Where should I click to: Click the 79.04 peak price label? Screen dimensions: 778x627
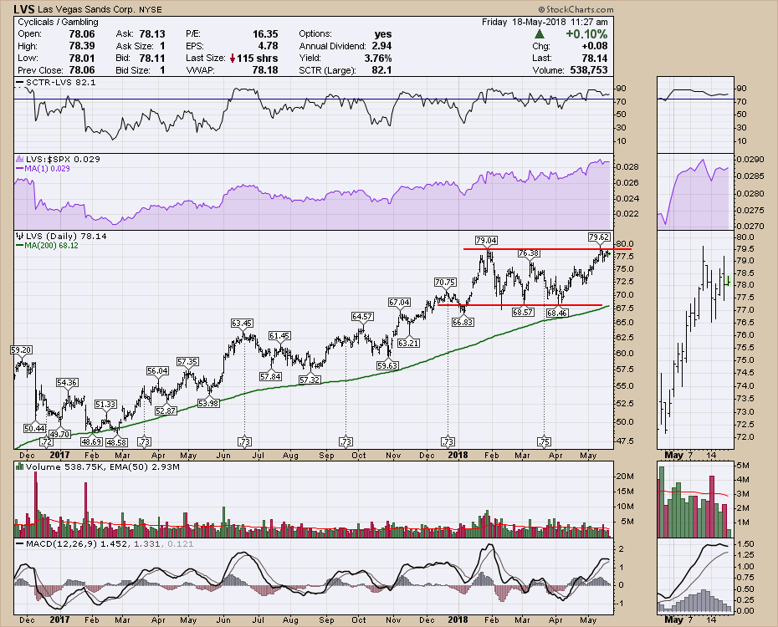pos(486,241)
